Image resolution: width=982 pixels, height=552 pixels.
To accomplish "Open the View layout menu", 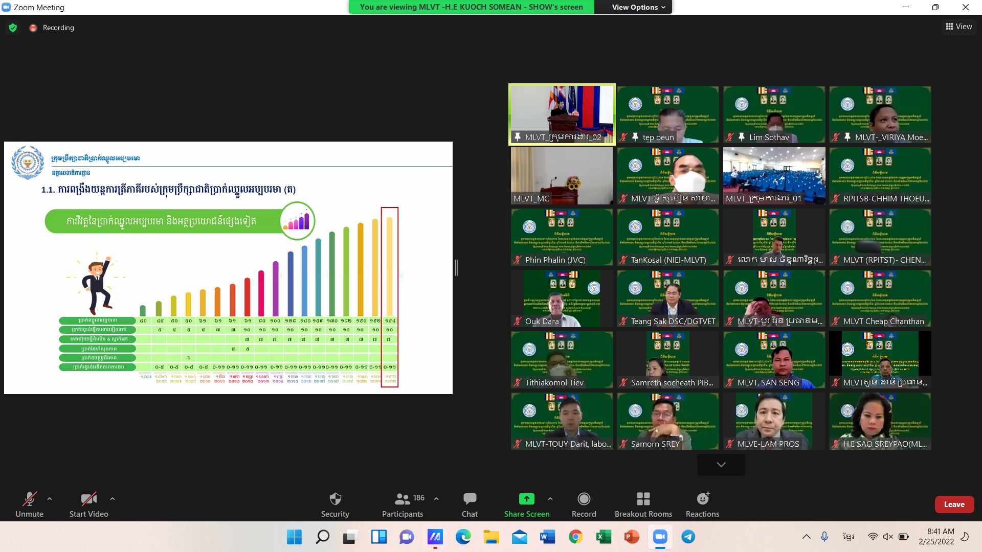I will 958,27.
